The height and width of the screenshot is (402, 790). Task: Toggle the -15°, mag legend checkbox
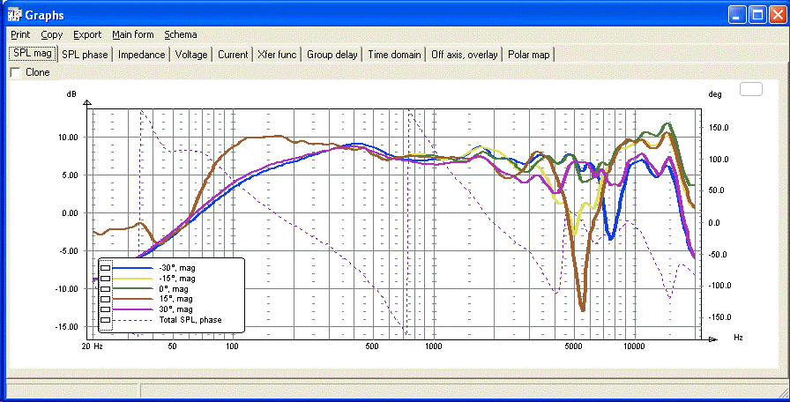click(x=106, y=279)
